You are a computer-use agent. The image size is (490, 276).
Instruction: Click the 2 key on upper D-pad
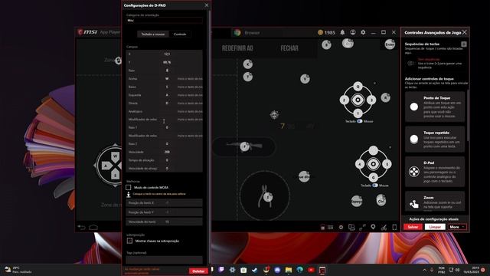pos(344,100)
